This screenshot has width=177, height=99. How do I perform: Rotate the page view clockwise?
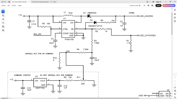[x=175, y=87]
